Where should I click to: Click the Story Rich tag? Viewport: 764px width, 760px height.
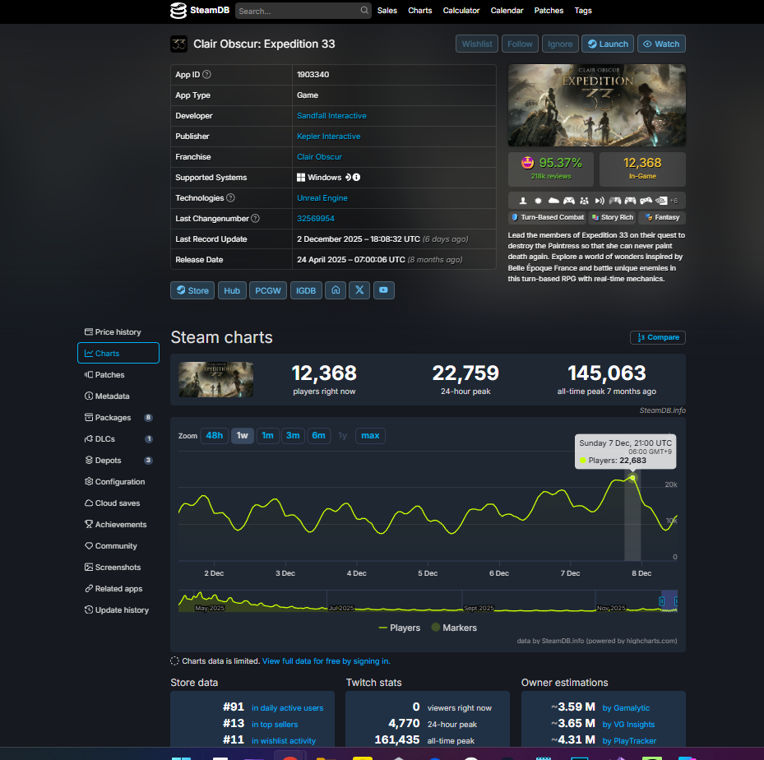tap(613, 217)
